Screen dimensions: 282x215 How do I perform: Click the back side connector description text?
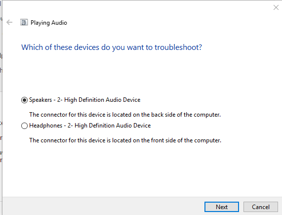pyautogui.click(x=125, y=115)
